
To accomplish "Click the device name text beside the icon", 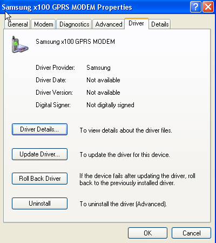I will pos(75,42).
